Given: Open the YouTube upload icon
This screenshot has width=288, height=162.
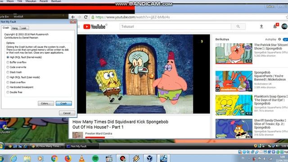Looking at the screenshot, I should pyautogui.click(x=261, y=27).
